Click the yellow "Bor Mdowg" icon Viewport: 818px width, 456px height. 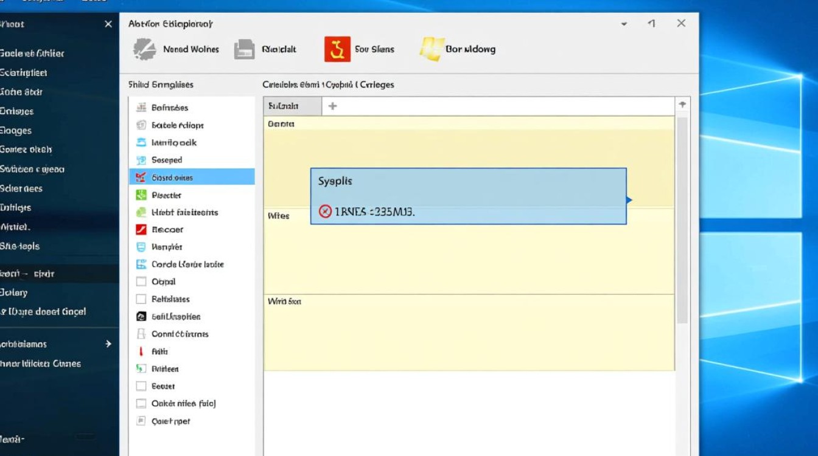(x=431, y=49)
